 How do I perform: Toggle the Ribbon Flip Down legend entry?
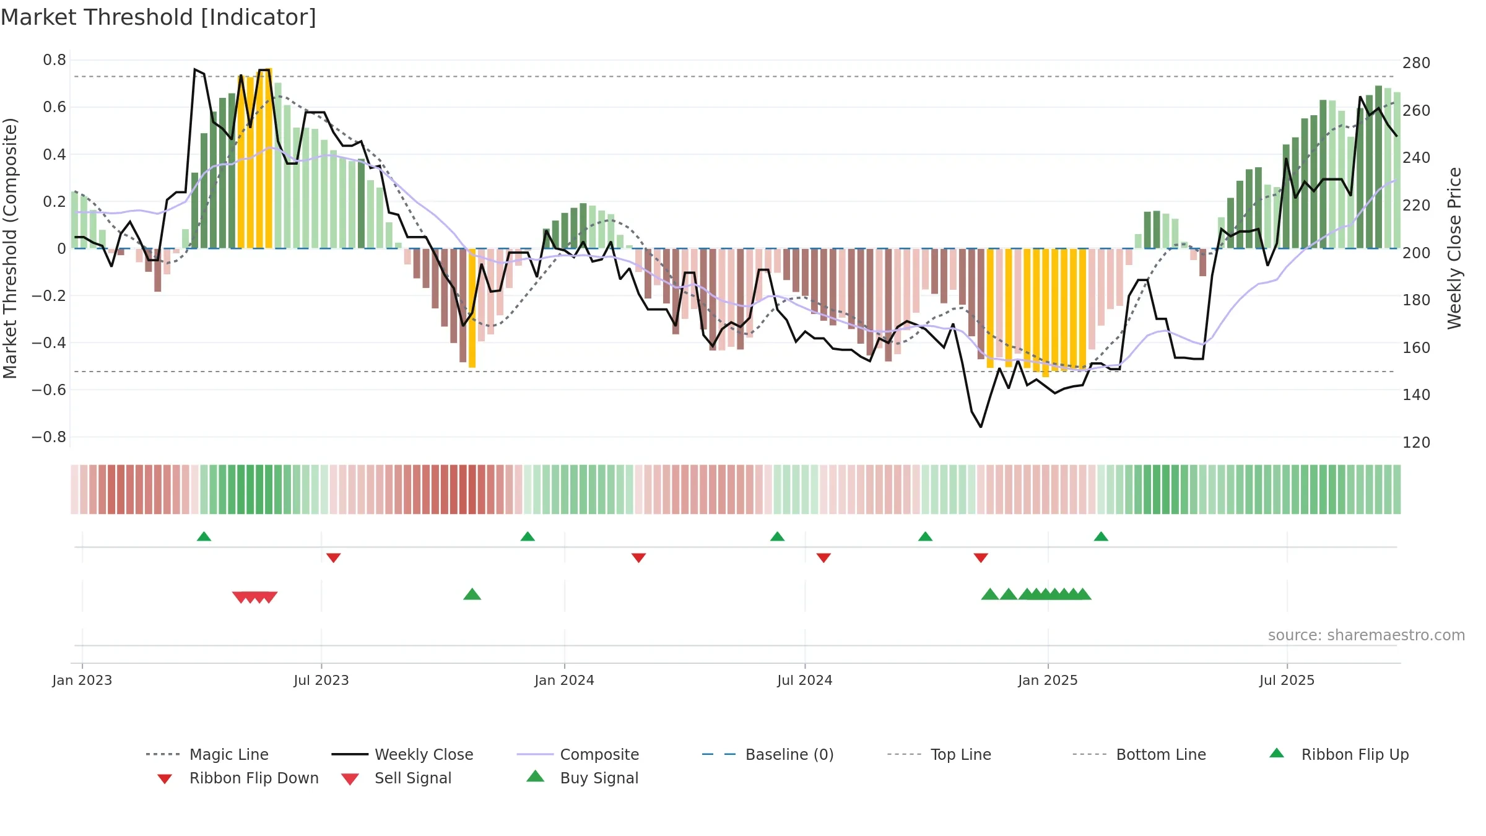[x=237, y=778]
